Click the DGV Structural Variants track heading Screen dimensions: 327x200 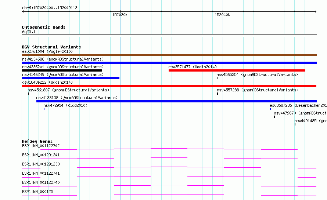point(51,47)
